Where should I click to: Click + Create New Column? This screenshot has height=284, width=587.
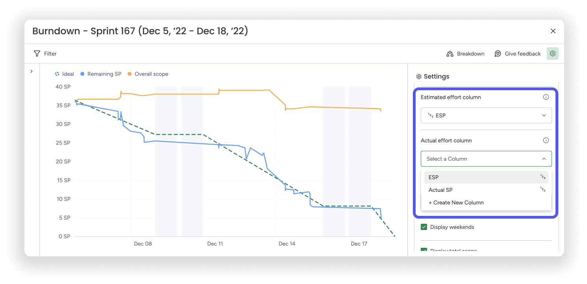(456, 202)
